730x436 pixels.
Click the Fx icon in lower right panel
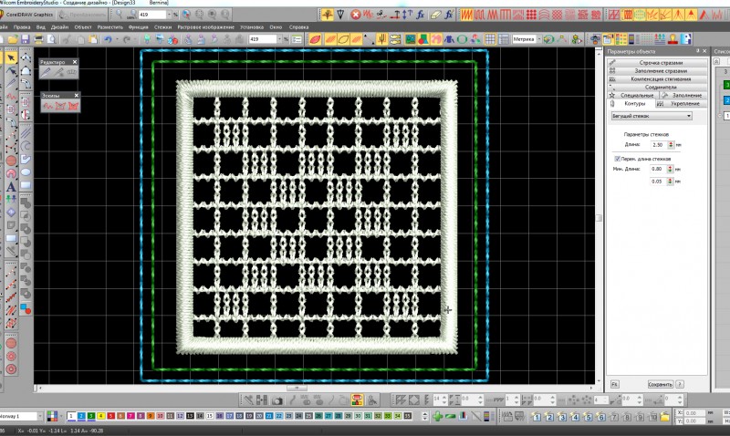(614, 384)
